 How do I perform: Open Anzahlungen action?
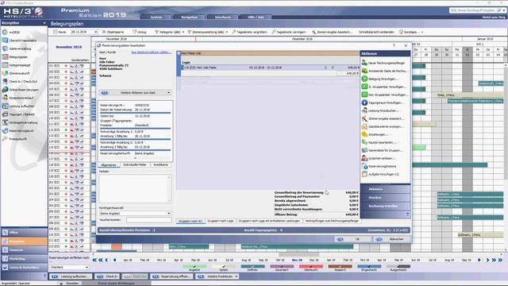(378, 134)
